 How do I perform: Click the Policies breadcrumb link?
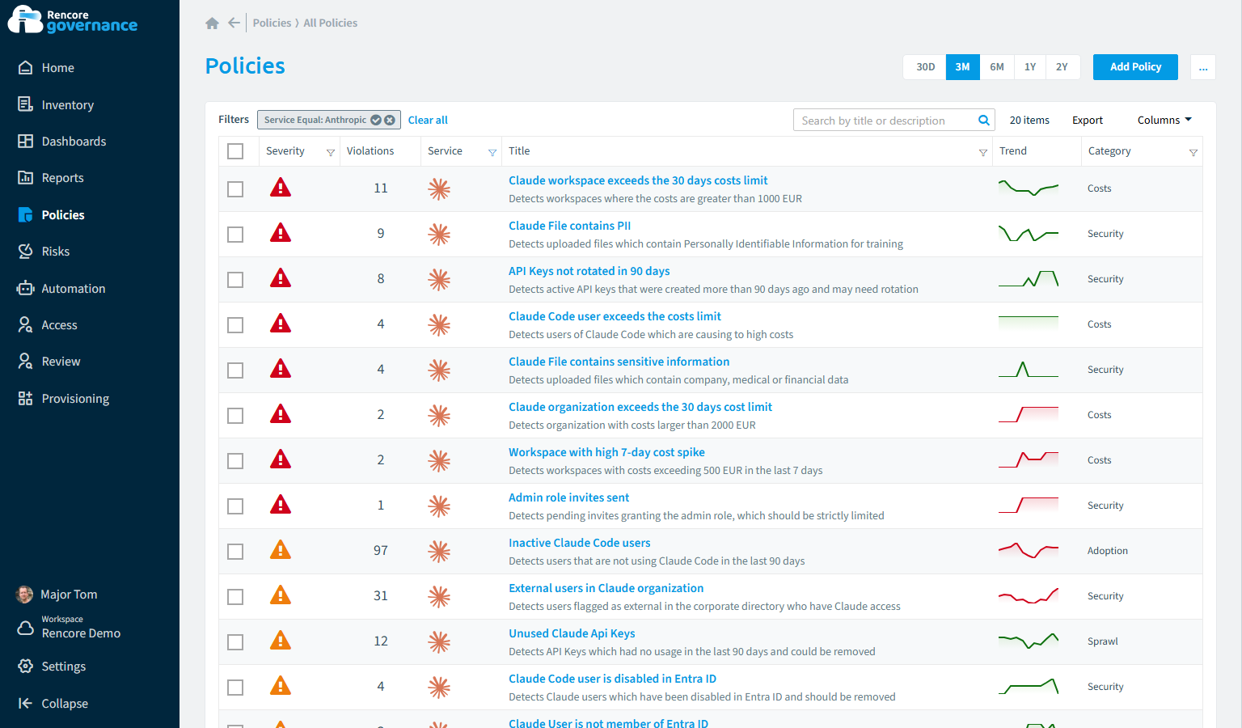[x=272, y=23]
